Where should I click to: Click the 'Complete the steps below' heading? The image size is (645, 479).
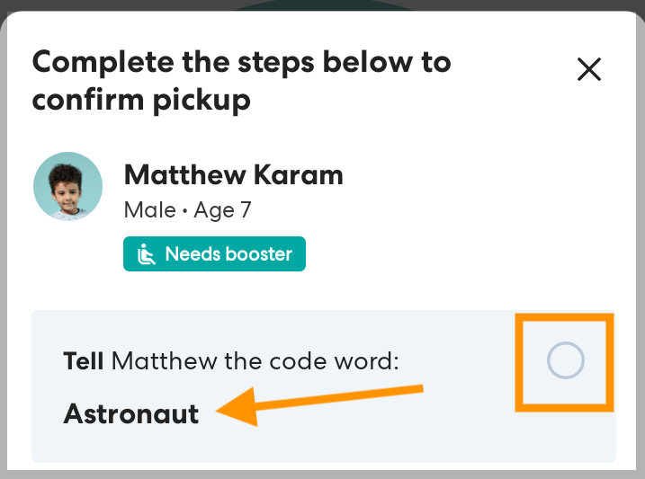241,63
